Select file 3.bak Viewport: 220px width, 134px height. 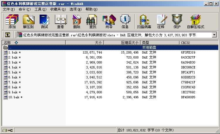[14, 62]
